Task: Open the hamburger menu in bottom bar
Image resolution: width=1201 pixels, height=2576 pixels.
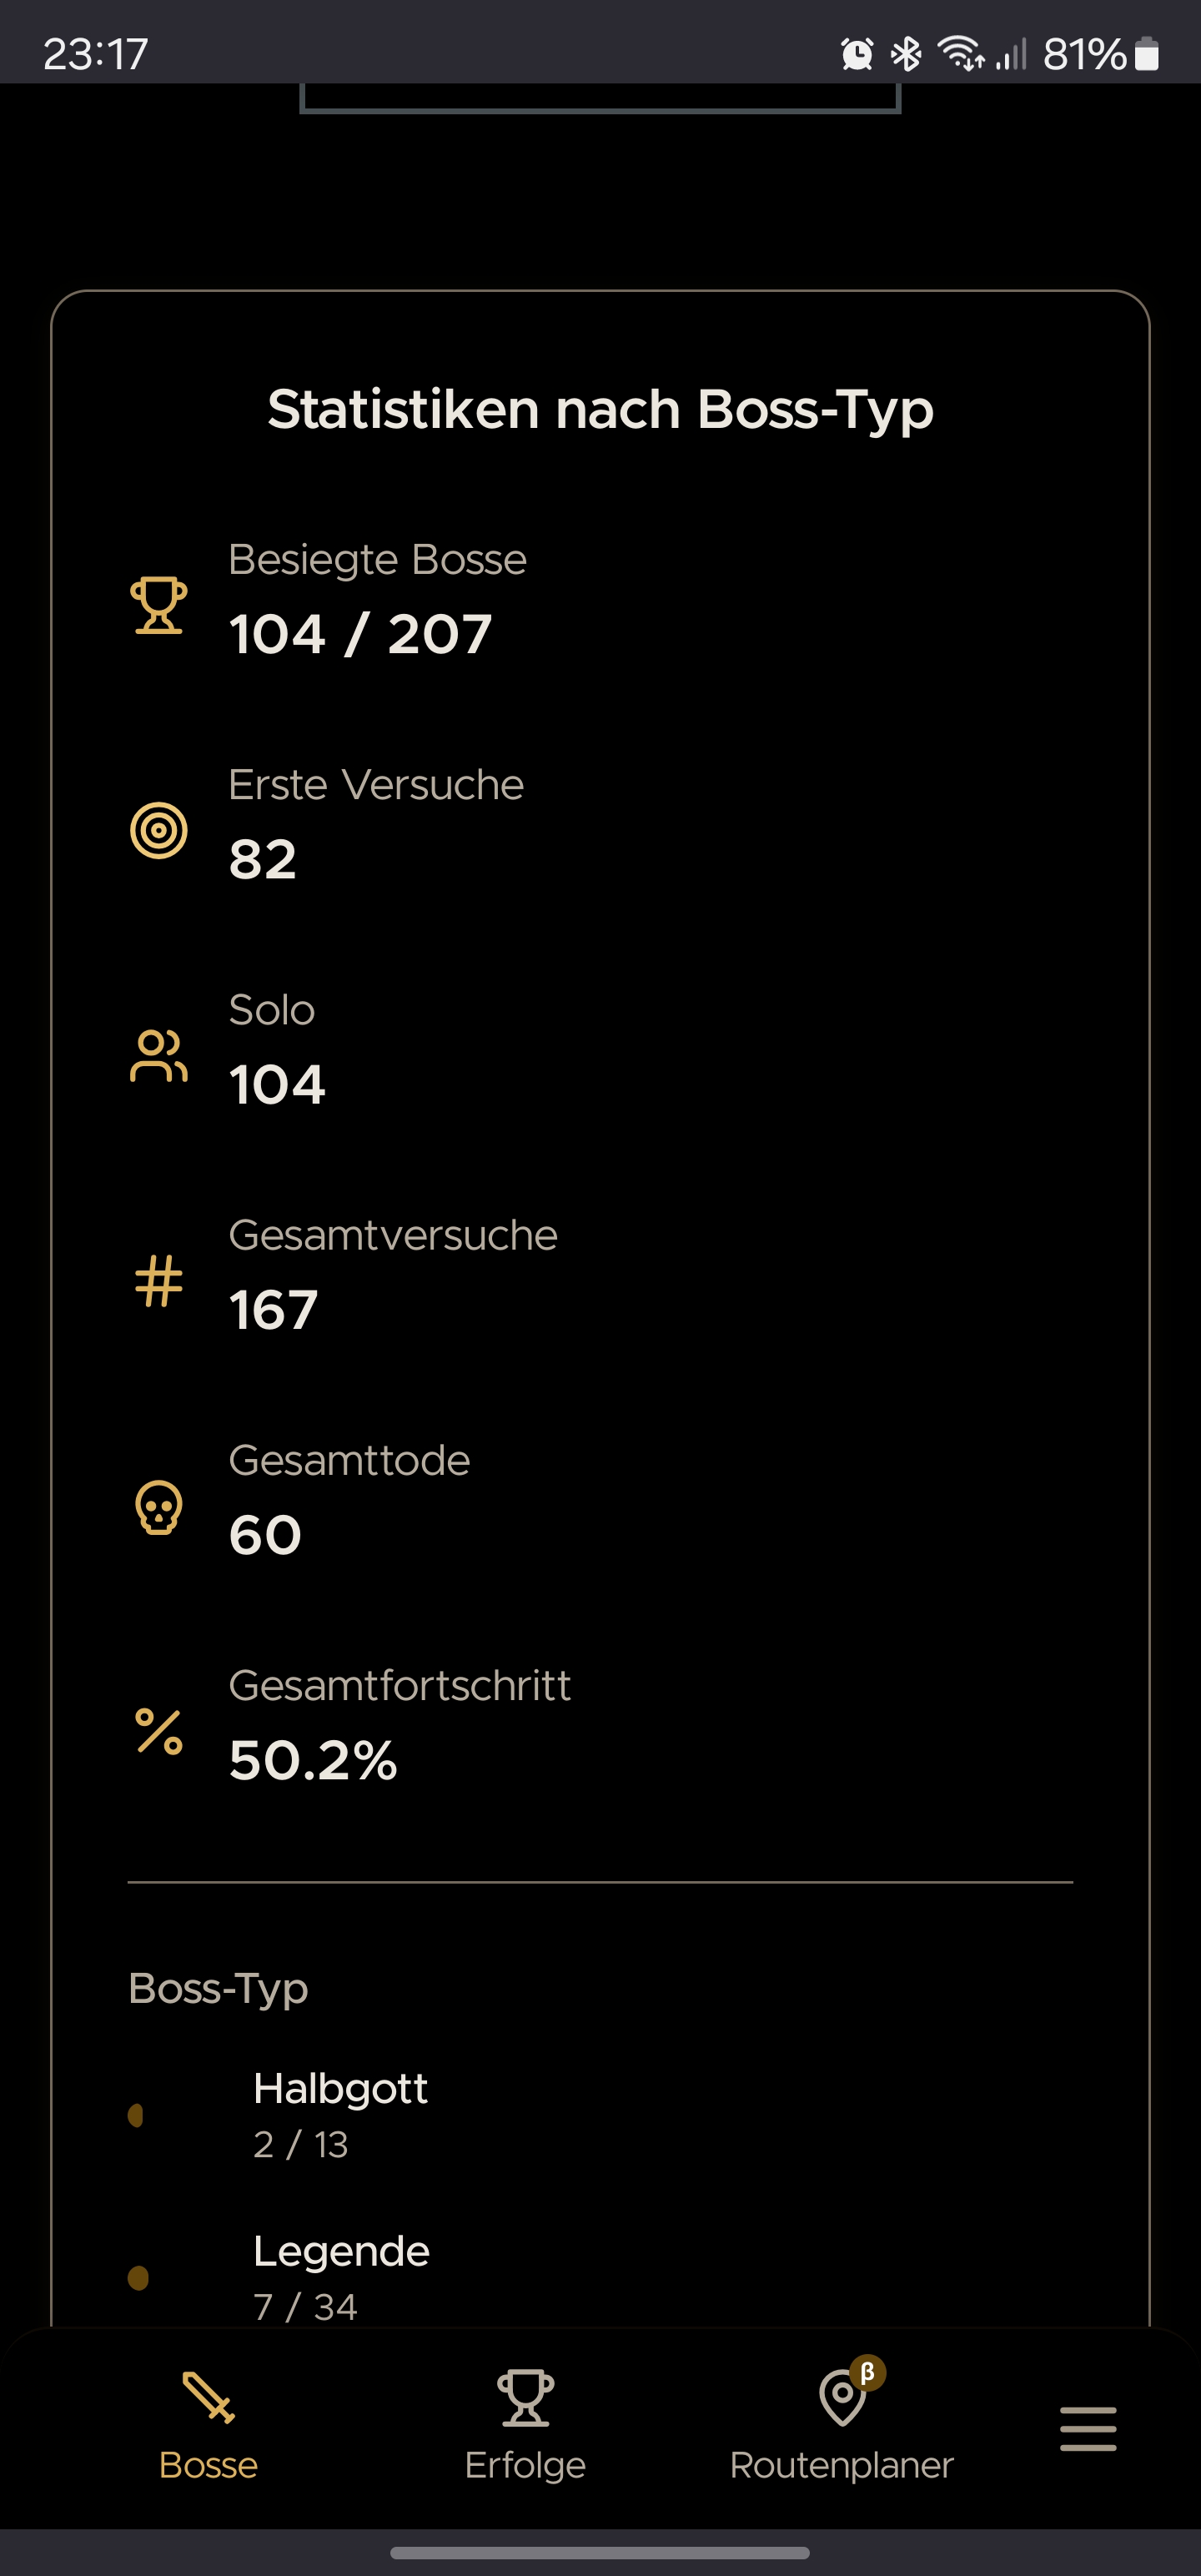Action: tap(1088, 2429)
